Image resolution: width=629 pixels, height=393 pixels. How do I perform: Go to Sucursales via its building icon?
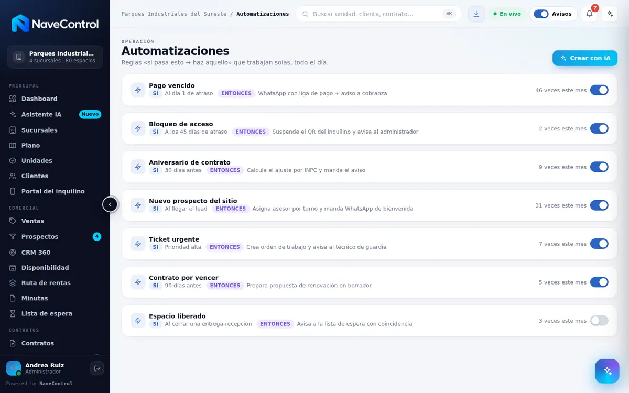pyautogui.click(x=13, y=130)
